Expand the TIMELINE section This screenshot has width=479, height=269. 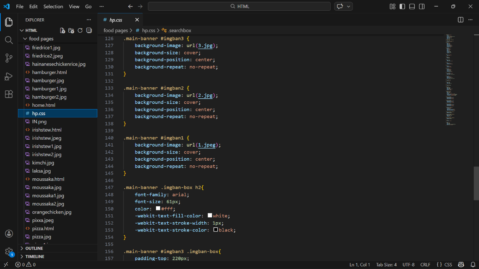[34, 257]
